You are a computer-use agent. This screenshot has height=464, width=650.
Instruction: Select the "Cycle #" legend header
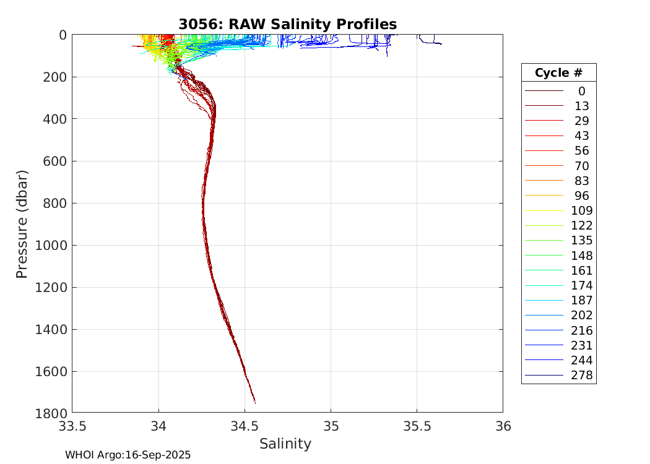pos(558,73)
